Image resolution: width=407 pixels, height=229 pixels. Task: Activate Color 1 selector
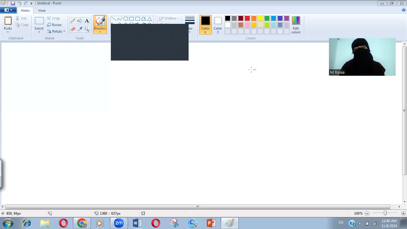click(205, 24)
